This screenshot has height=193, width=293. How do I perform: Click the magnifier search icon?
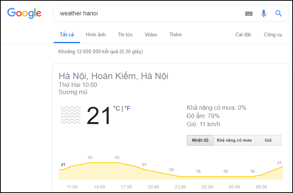point(278,13)
